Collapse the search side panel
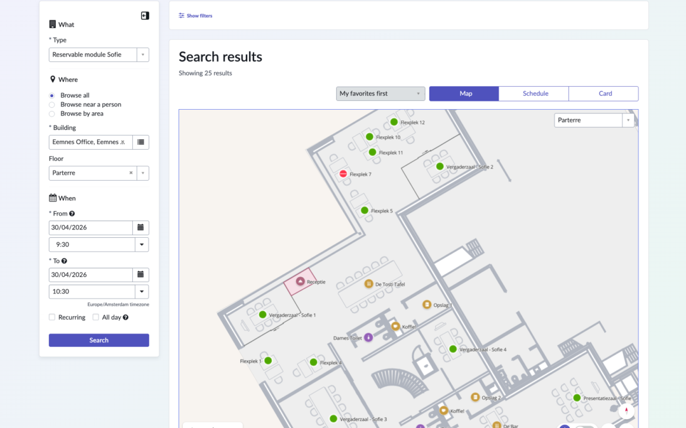 coord(145,16)
